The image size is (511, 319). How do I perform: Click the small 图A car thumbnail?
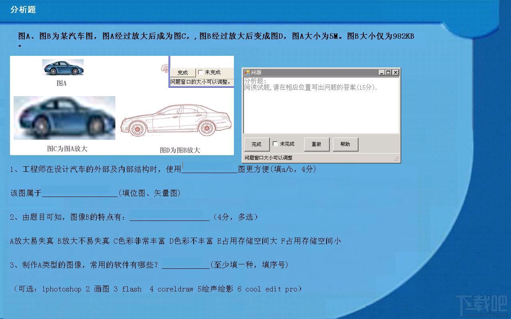[63, 68]
